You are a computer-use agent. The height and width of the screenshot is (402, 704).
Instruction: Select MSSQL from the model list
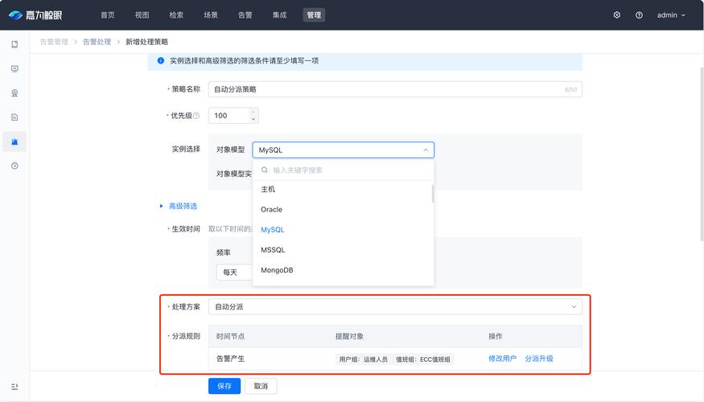pyautogui.click(x=343, y=249)
